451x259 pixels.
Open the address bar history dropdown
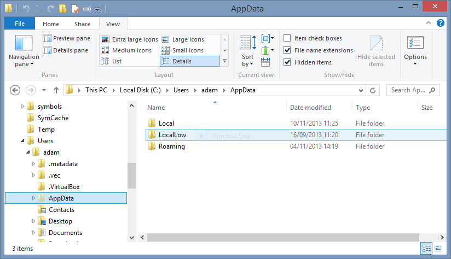pos(361,91)
